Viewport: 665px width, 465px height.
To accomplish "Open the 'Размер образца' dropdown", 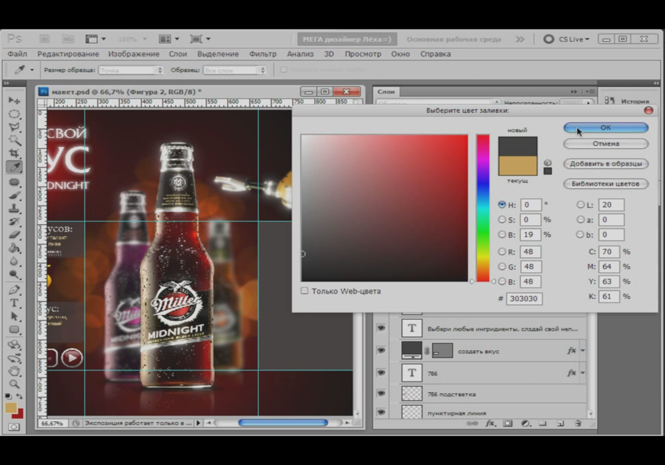I will [x=132, y=70].
